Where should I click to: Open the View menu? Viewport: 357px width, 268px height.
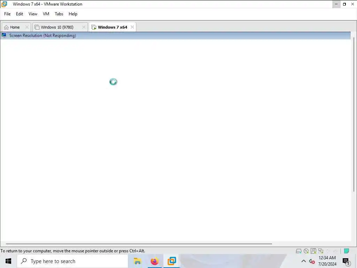(33, 14)
